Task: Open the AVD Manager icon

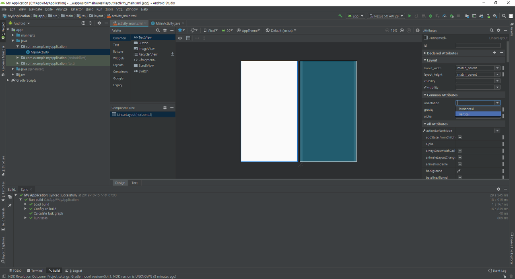Action: (488, 16)
